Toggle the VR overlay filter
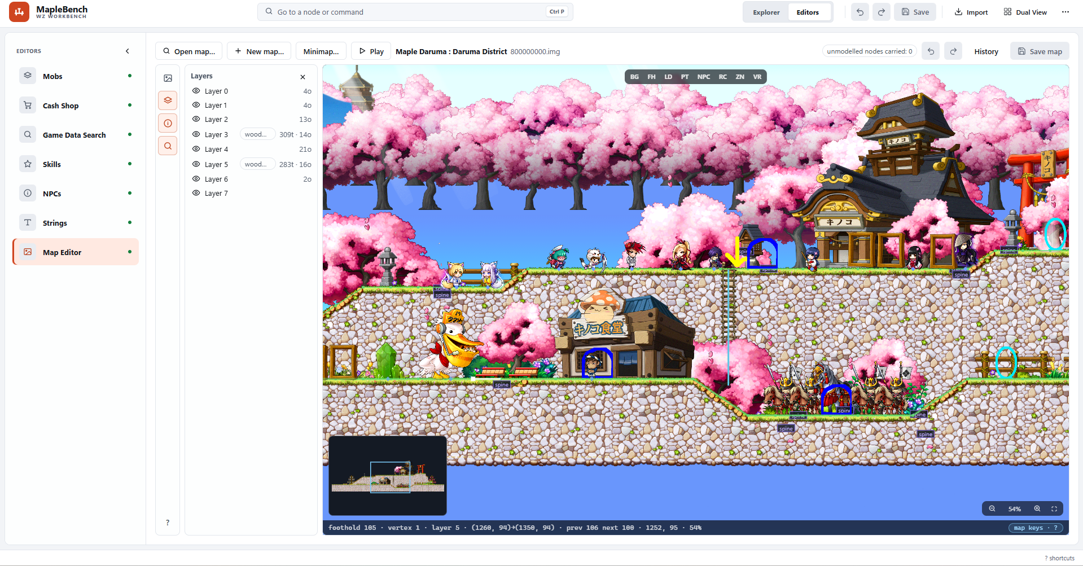The width and height of the screenshot is (1083, 566). click(757, 77)
